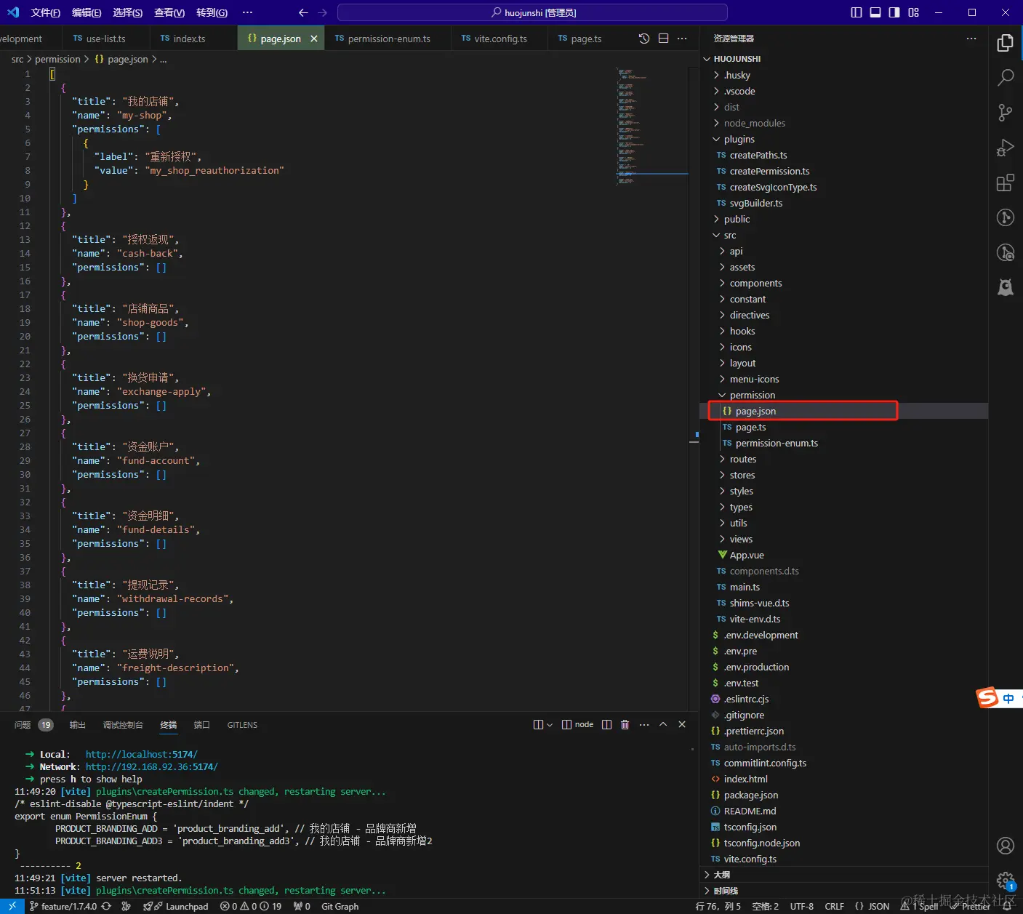Kill terminal with the trash icon
Image resolution: width=1023 pixels, height=914 pixels.
click(625, 724)
